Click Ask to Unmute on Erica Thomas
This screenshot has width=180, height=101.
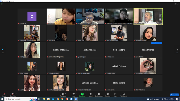pyautogui.click(x=155, y=43)
